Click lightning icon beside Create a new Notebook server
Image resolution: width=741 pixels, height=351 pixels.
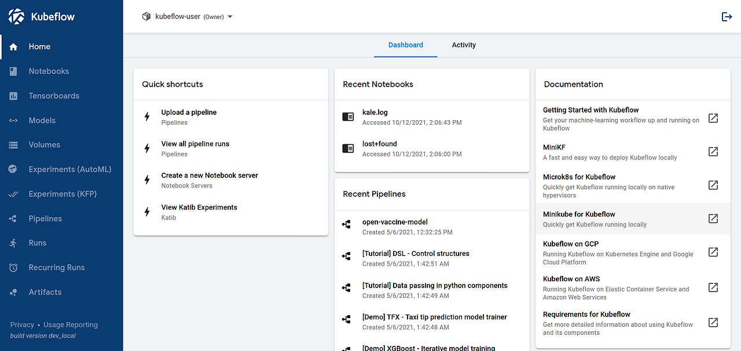[x=147, y=180]
